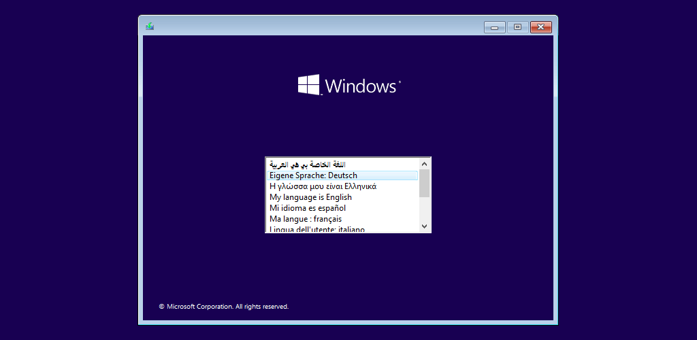
Task: Click the setup icon in title bar
Action: coord(150,27)
